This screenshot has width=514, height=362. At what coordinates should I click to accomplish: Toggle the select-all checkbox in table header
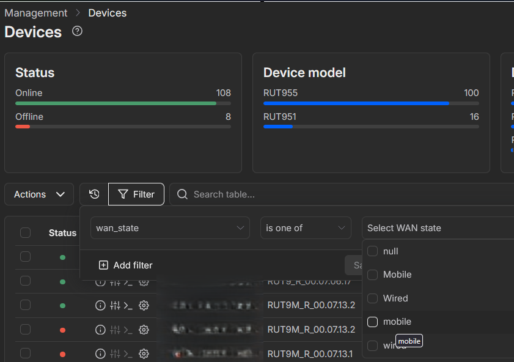(25, 232)
